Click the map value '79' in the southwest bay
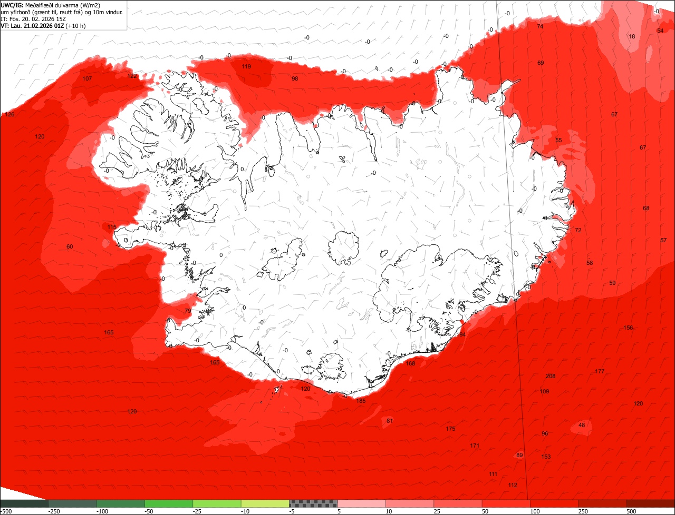Screen dimensions: 675x515 point(188,311)
